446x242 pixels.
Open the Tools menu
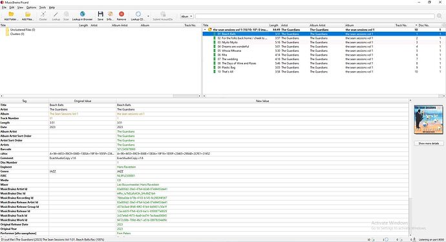coord(43,7)
